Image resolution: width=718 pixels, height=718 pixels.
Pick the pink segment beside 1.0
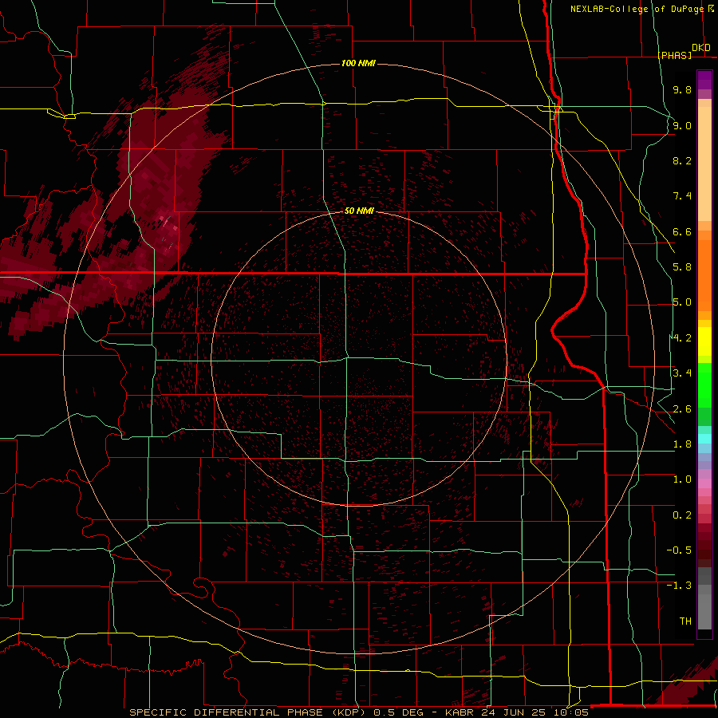[704, 483]
